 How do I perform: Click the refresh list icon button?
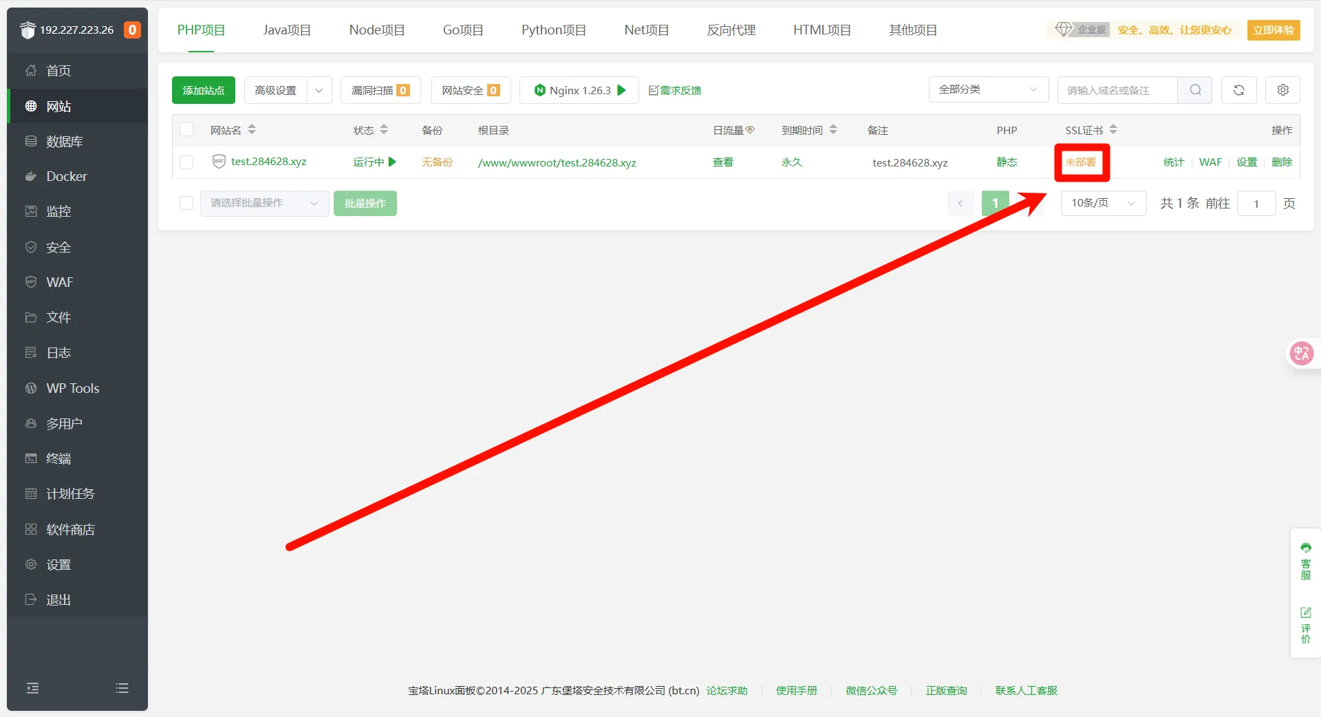point(1238,90)
